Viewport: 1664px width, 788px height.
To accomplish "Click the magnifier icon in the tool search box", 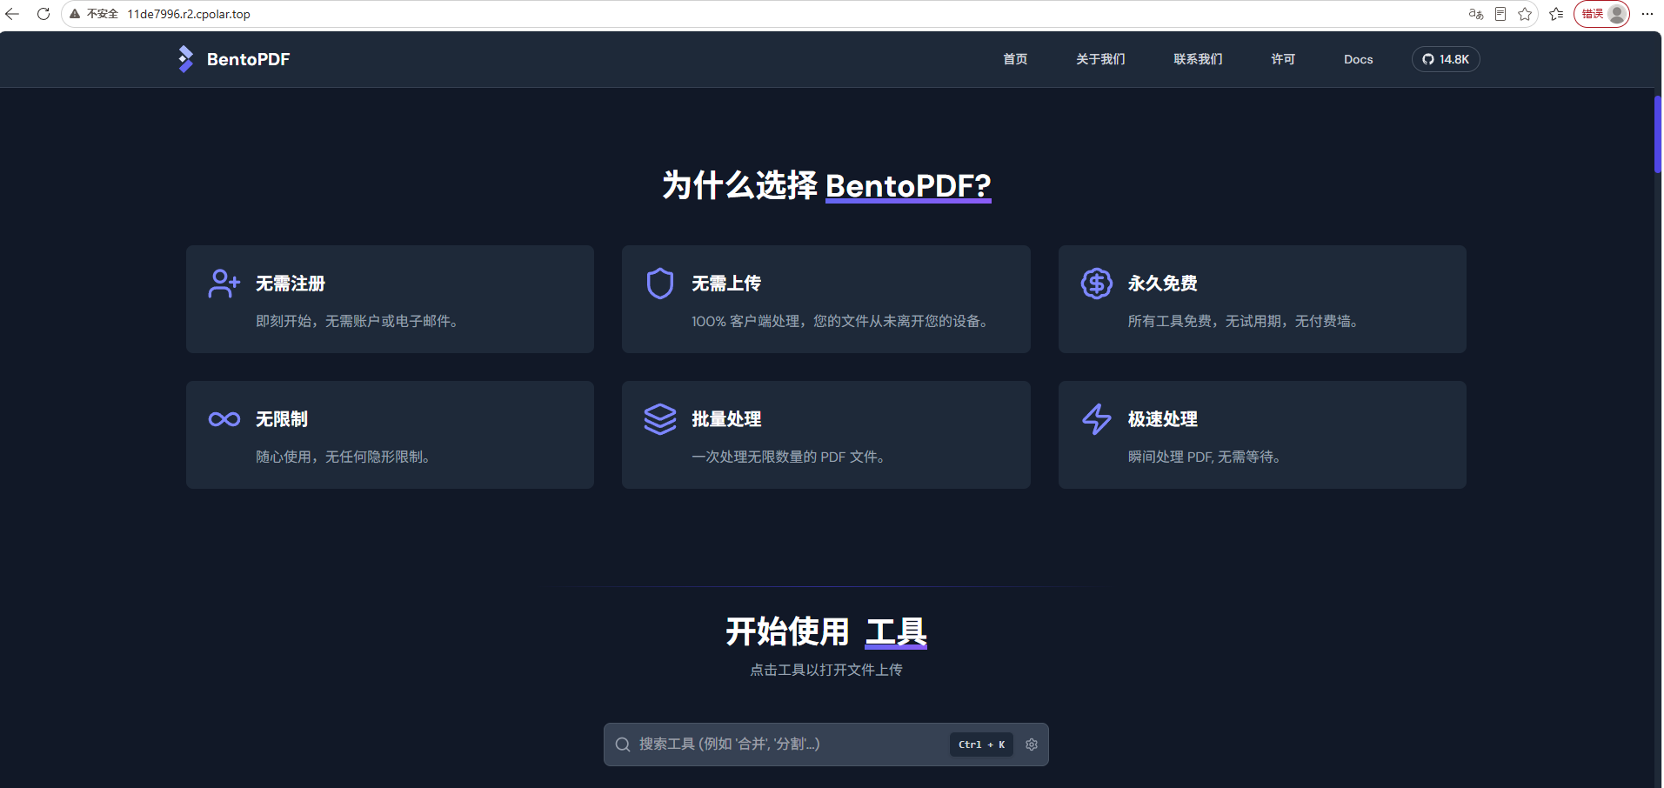I will tap(623, 745).
